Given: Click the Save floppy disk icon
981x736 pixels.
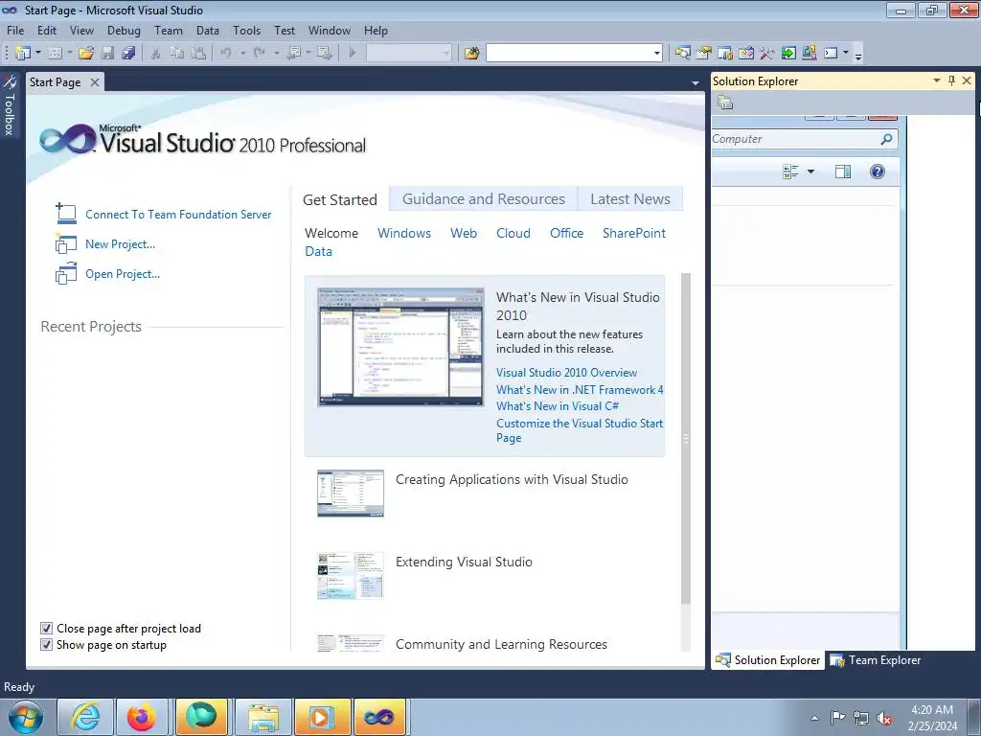Looking at the screenshot, I should [x=107, y=54].
